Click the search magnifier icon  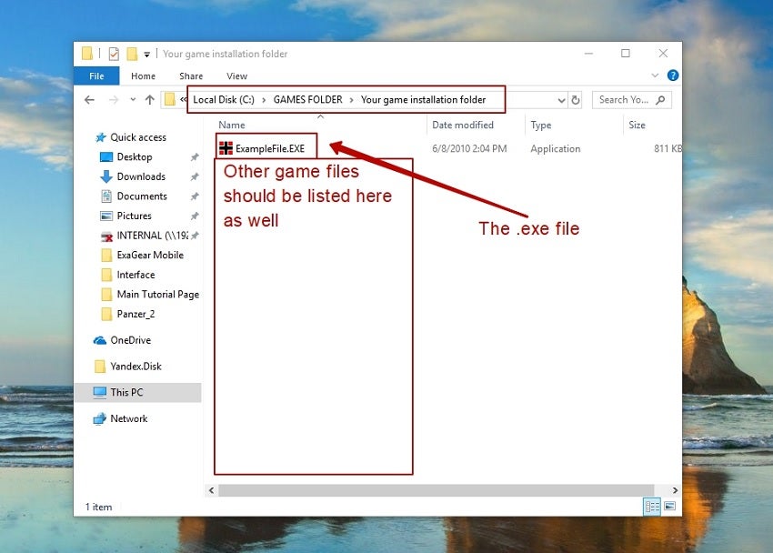click(x=660, y=100)
